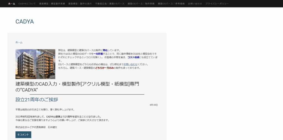Viewport: 283px width, 140px height.
Task: Open the ホーム item in top navigation
Action: 12,4
